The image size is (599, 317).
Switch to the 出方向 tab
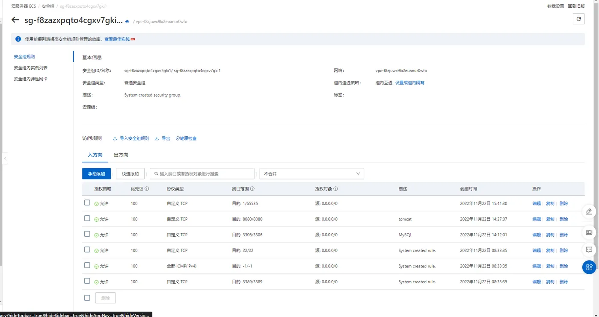121,155
